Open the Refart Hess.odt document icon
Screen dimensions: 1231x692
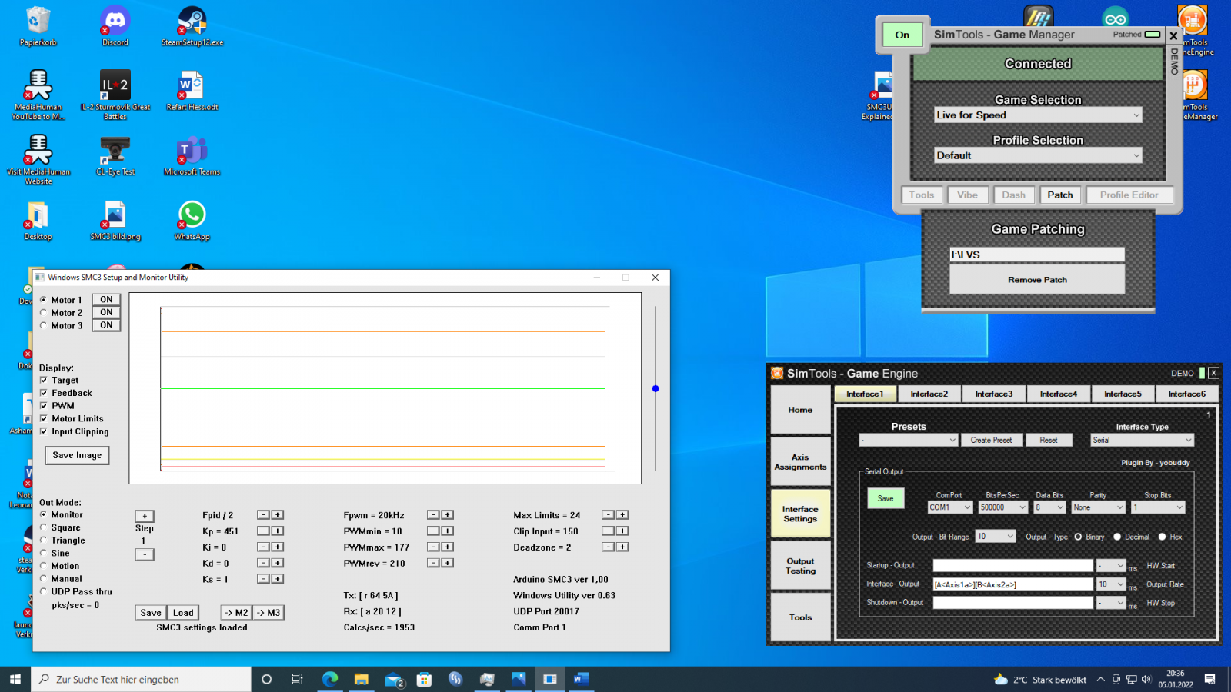pos(192,91)
